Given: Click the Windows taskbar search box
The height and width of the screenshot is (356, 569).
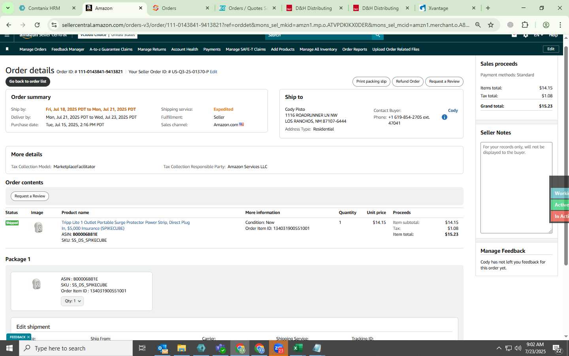Looking at the screenshot, I should (76, 348).
